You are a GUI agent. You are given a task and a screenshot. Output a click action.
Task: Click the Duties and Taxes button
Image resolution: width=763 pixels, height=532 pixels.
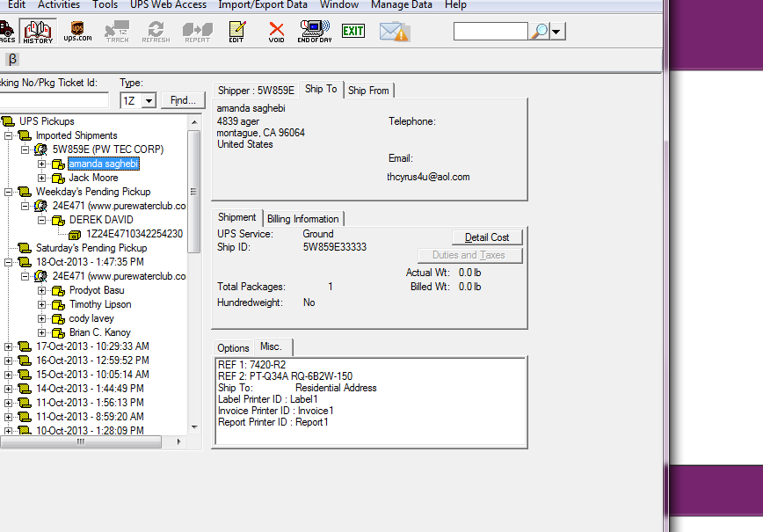(469, 255)
